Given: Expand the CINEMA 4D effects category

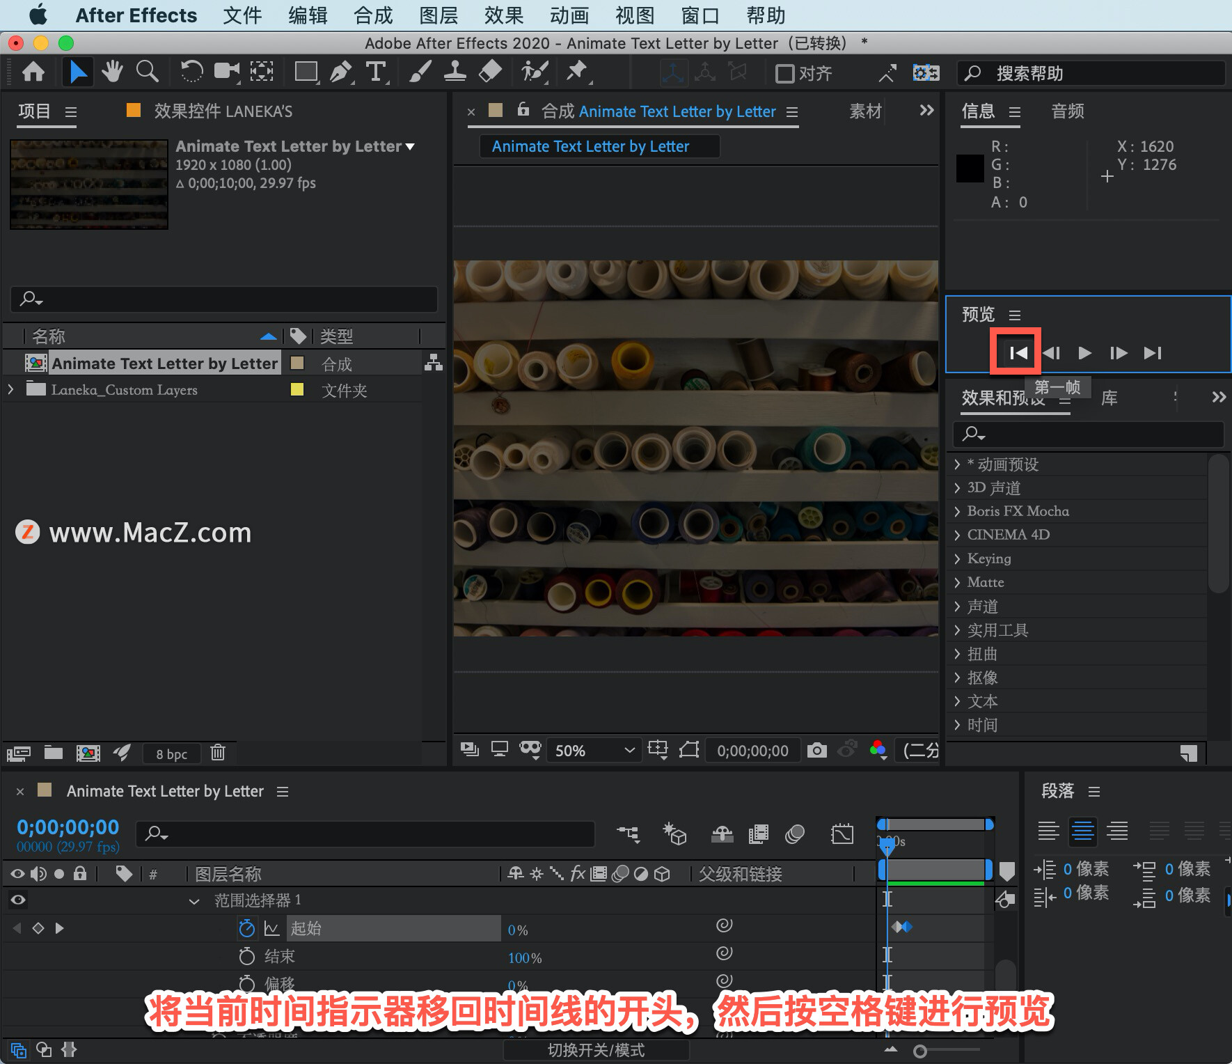Looking at the screenshot, I should (957, 535).
